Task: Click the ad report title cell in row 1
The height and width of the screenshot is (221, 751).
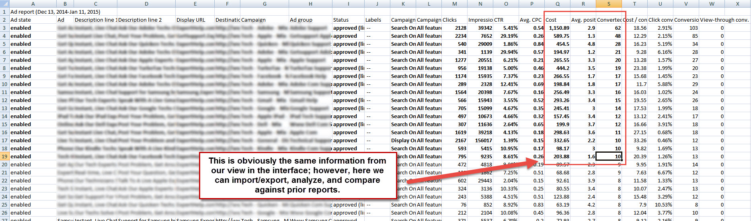Action: [55, 12]
